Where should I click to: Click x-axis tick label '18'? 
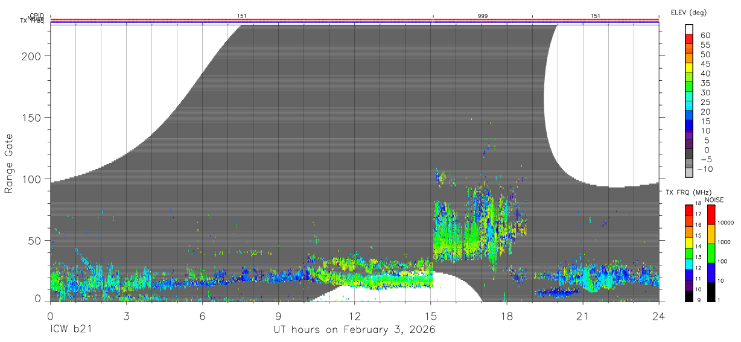pyautogui.click(x=506, y=315)
